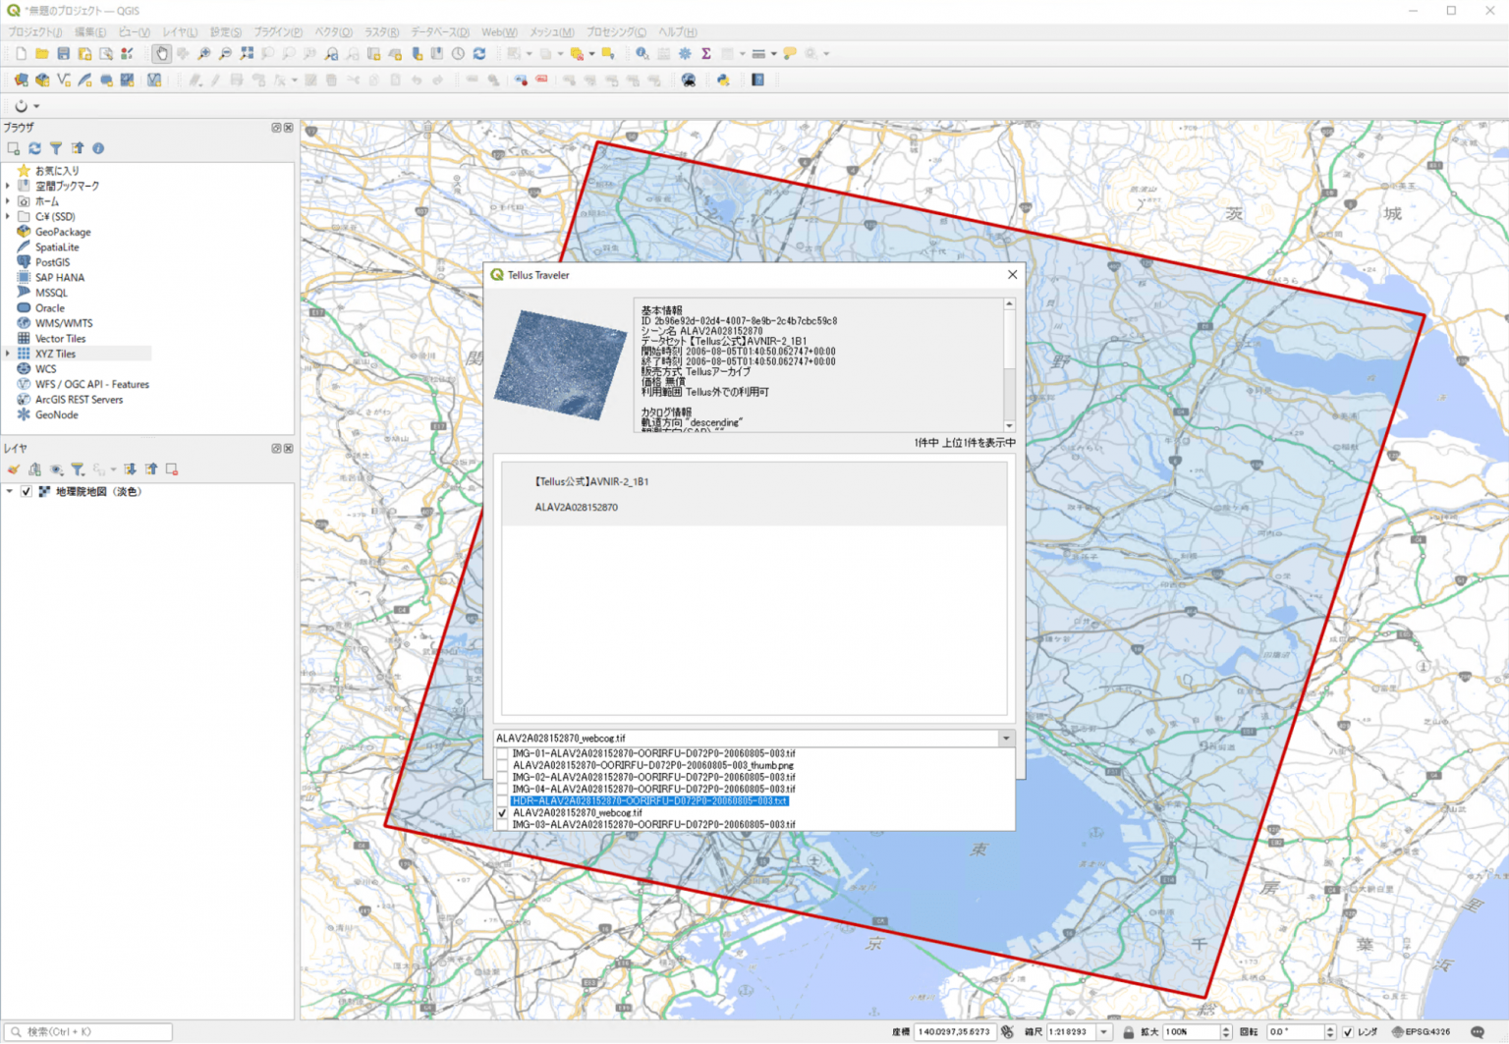The height and width of the screenshot is (1044, 1509).
Task: Check IMG-01-ALAV2A028152870 tif file
Action: (503, 754)
